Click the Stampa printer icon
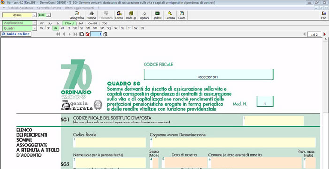The image size is (329, 169). [x=91, y=15]
